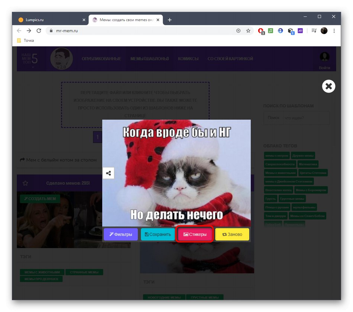
Task: Open the purple extension icon
Action: click(300, 30)
